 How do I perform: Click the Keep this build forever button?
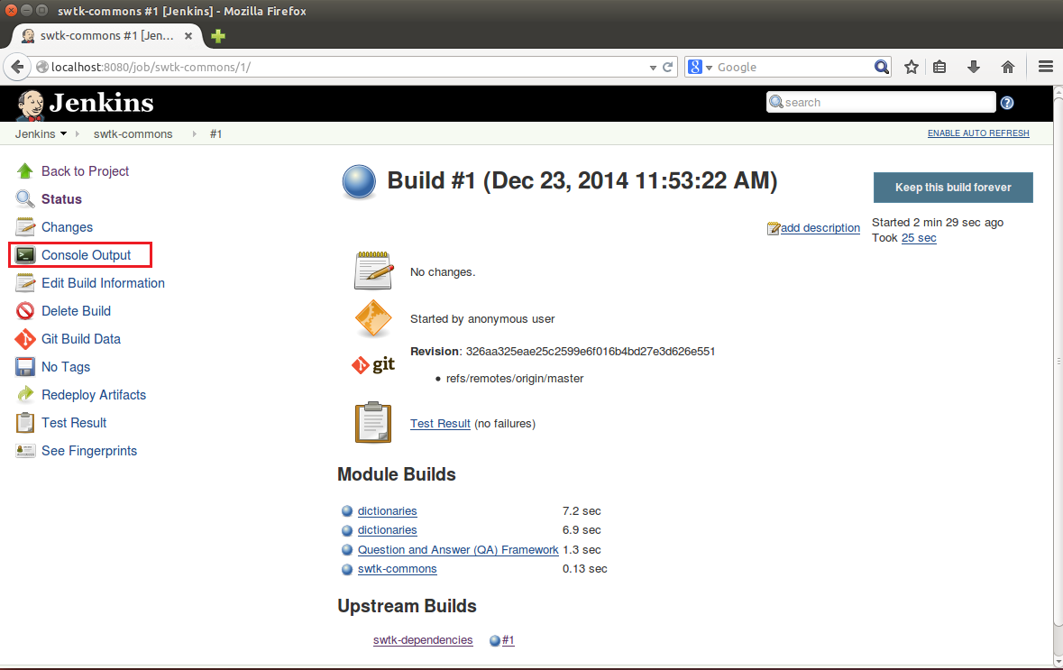[953, 188]
